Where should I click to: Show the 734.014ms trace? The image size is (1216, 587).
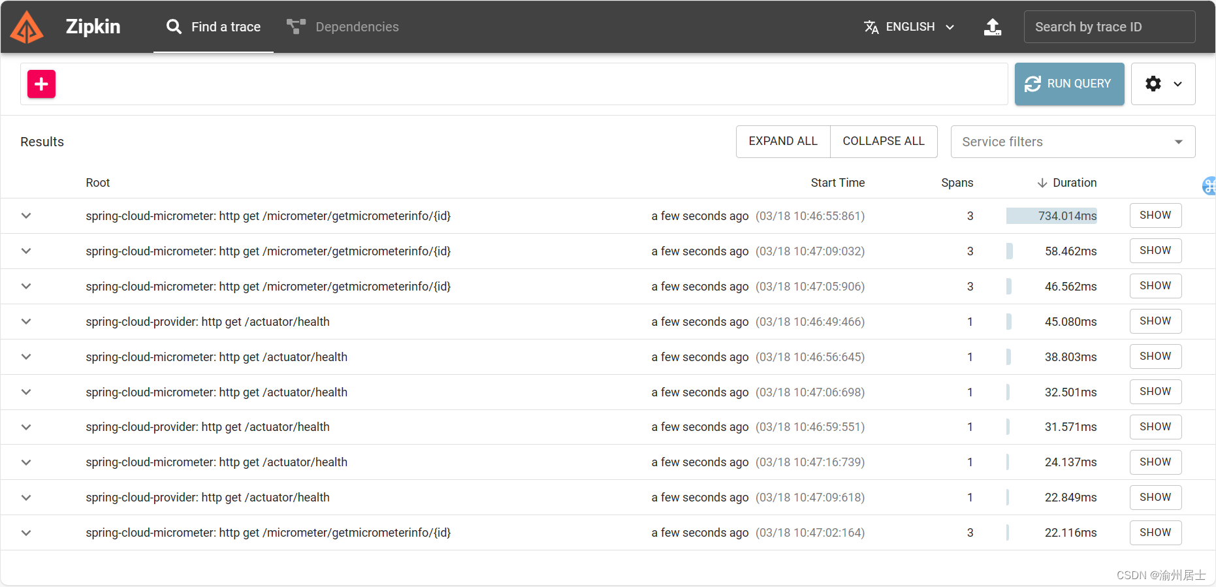coord(1155,215)
